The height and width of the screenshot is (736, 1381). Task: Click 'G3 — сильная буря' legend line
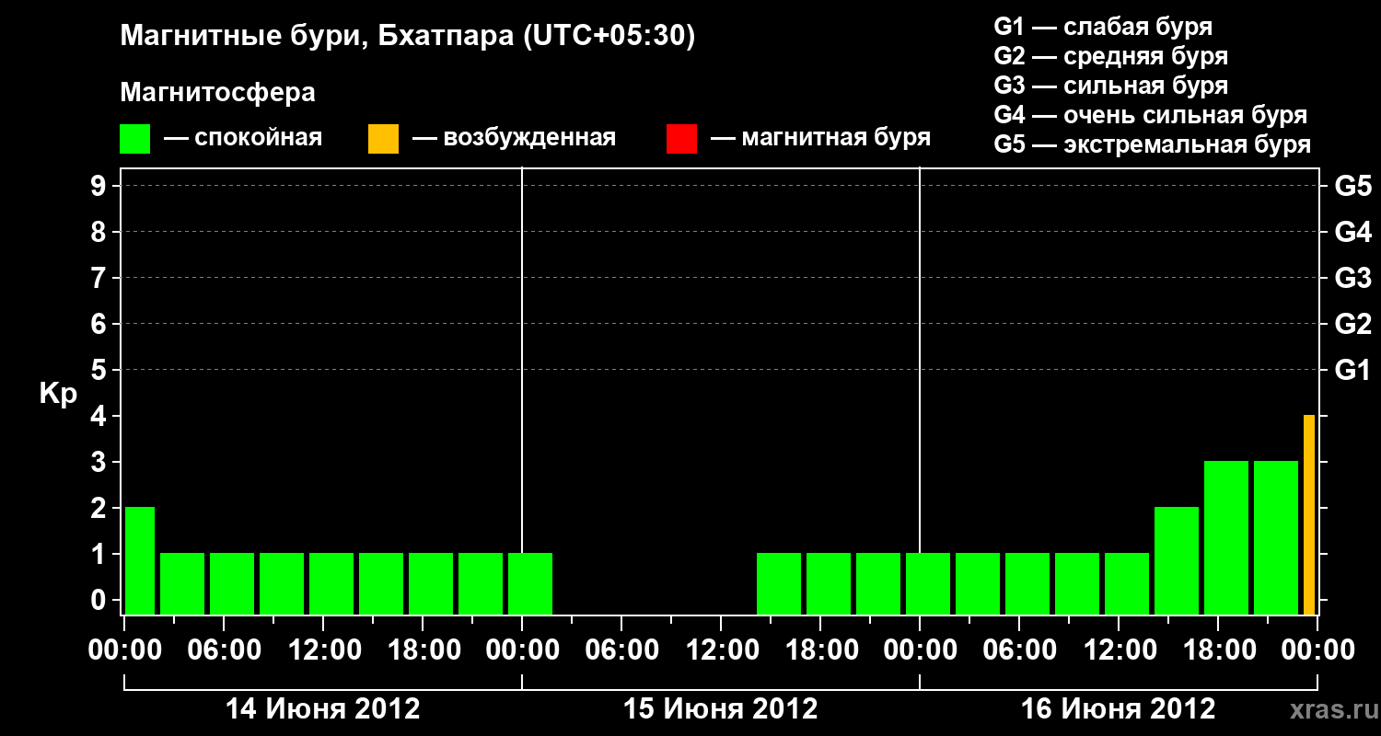(x=1111, y=86)
